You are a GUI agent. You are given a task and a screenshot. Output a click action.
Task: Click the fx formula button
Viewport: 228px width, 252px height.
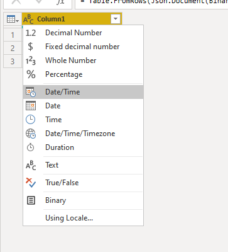pyautogui.click(x=60, y=2)
